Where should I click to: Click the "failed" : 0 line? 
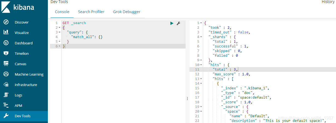coord(225,56)
